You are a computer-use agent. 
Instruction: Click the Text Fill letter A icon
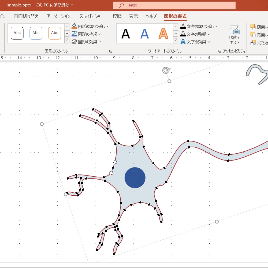click(183, 26)
